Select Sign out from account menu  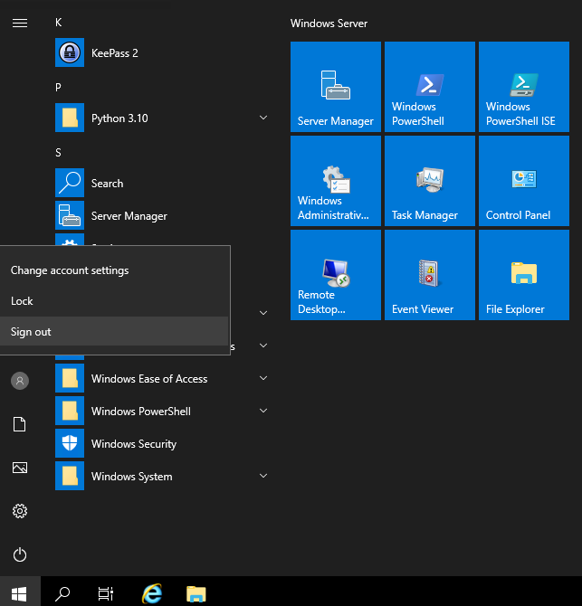coord(31,332)
